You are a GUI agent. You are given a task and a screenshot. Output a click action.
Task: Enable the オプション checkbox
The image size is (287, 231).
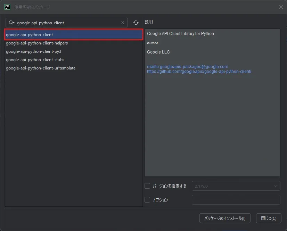pyautogui.click(x=147, y=200)
